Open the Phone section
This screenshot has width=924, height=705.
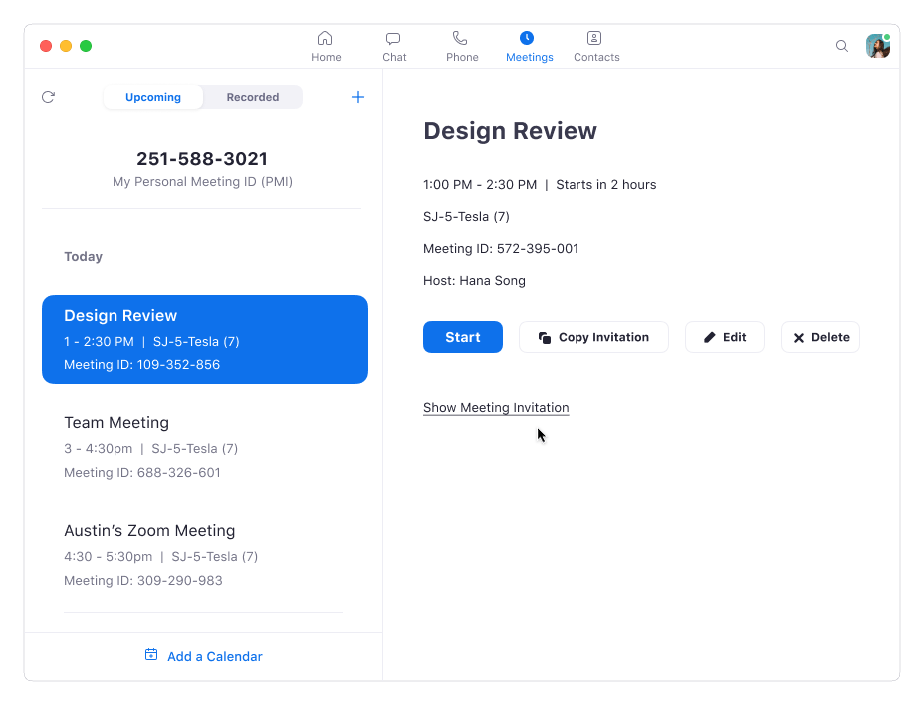(461, 45)
